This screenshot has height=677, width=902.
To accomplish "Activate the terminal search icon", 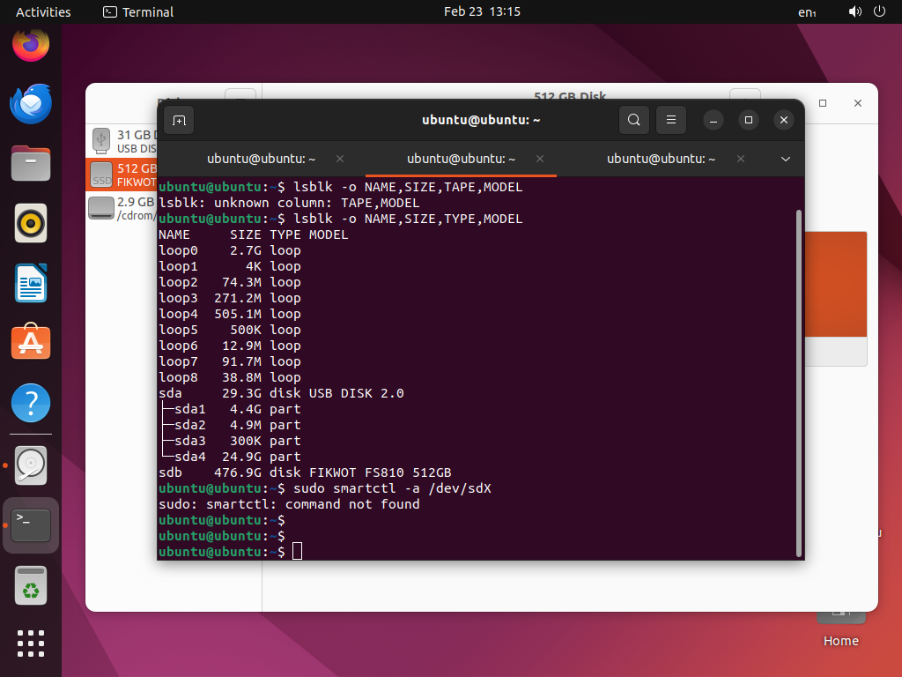I will 633,120.
